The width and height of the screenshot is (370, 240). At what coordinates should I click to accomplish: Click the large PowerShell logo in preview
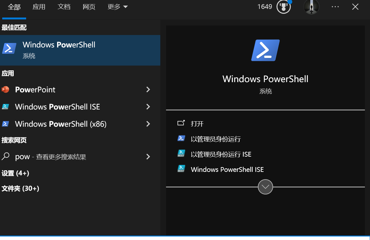(x=265, y=50)
